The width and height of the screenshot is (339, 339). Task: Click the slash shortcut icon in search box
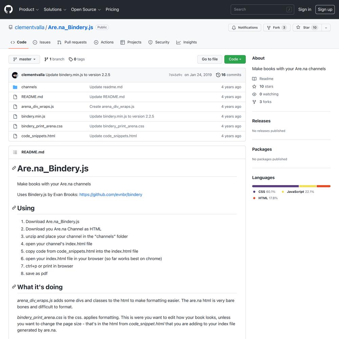coord(289,9)
